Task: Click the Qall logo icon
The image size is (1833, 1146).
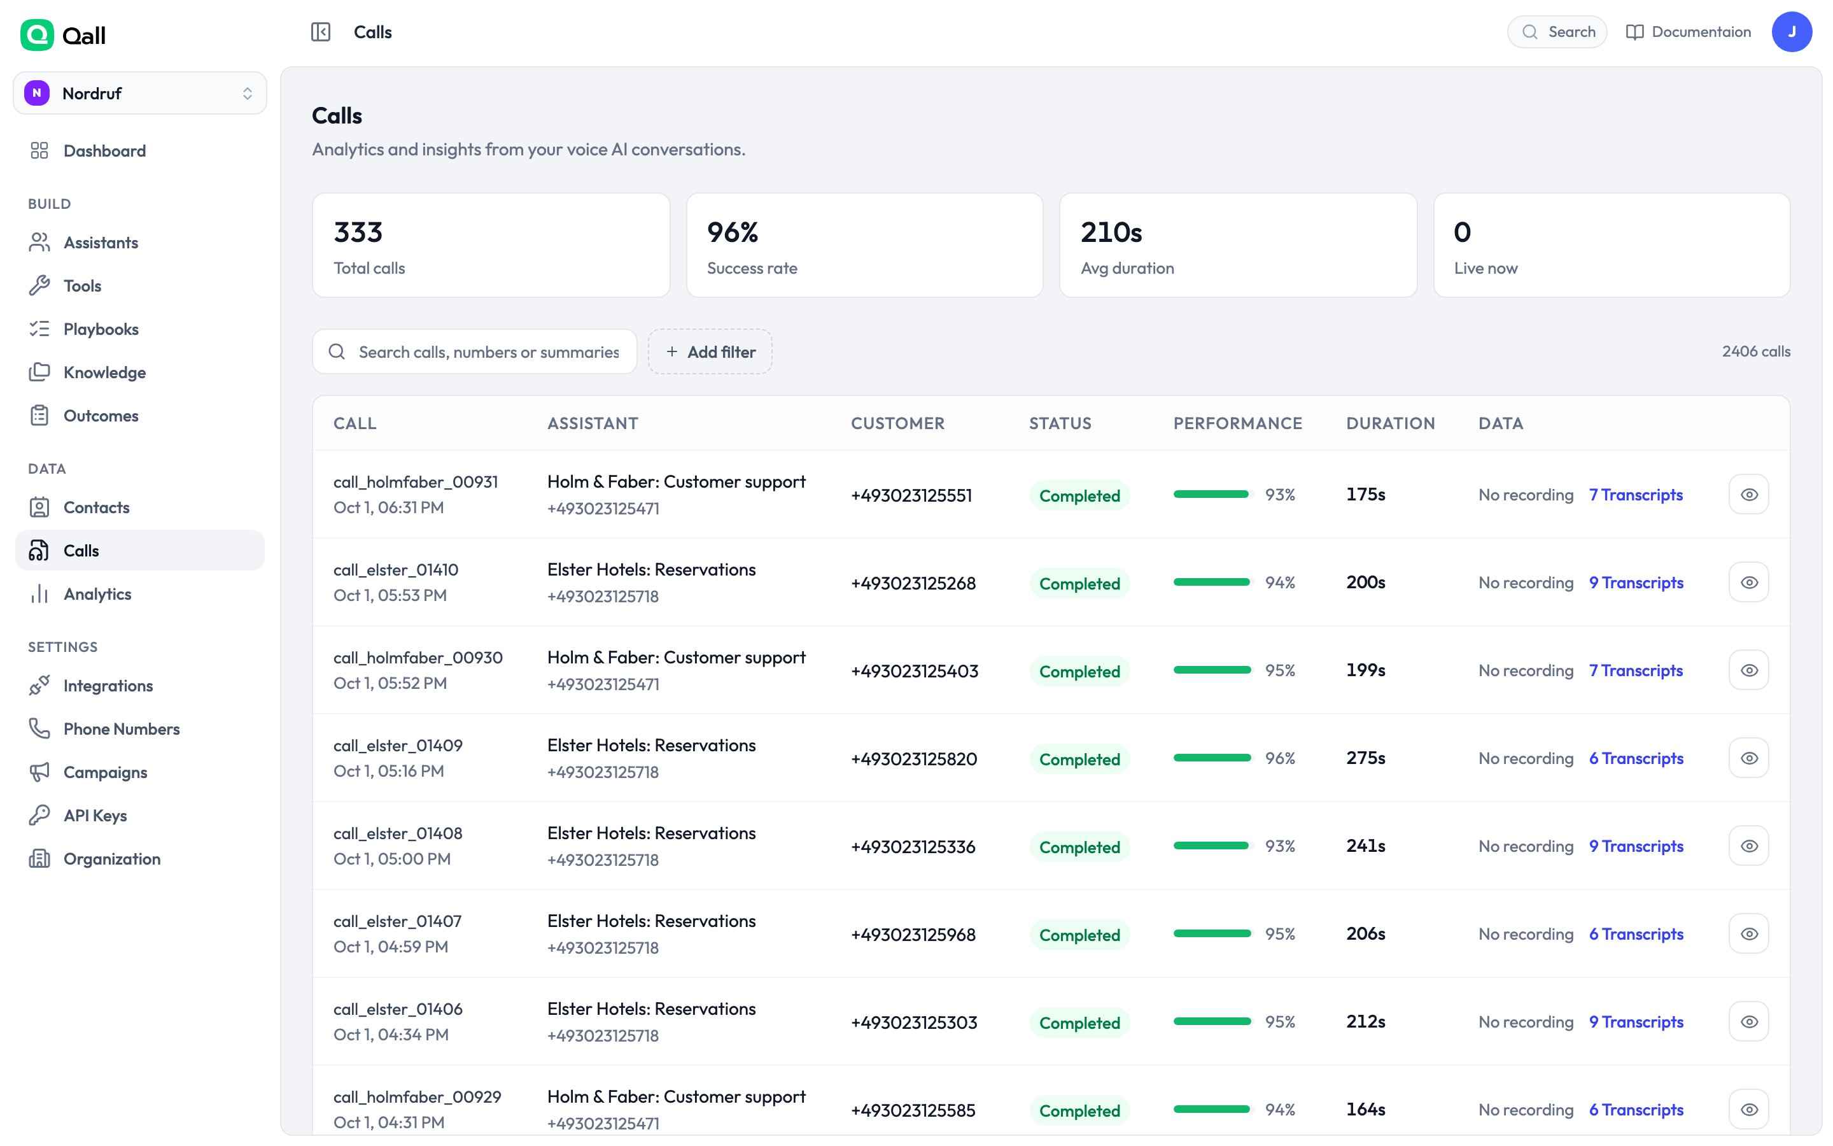Action: click(36, 35)
